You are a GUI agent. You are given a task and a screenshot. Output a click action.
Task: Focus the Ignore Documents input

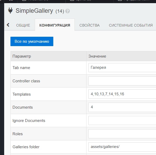pos(122,121)
